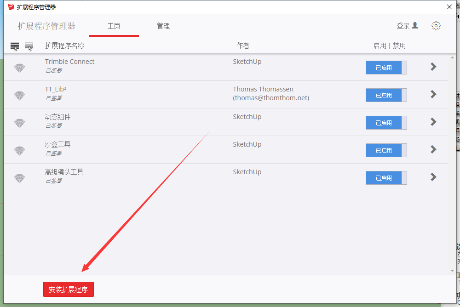Click SketchUp author in 动态组件 row
Viewport: 460px width, 307px height.
247,117
